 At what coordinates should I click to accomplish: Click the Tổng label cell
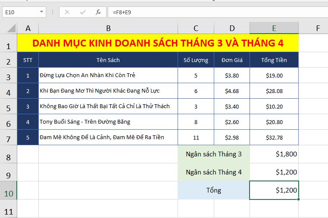(x=214, y=190)
